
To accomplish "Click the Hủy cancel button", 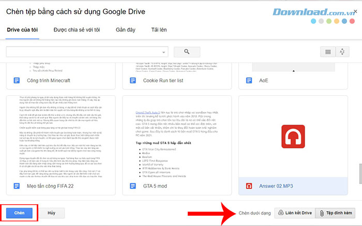I will tap(51, 213).
